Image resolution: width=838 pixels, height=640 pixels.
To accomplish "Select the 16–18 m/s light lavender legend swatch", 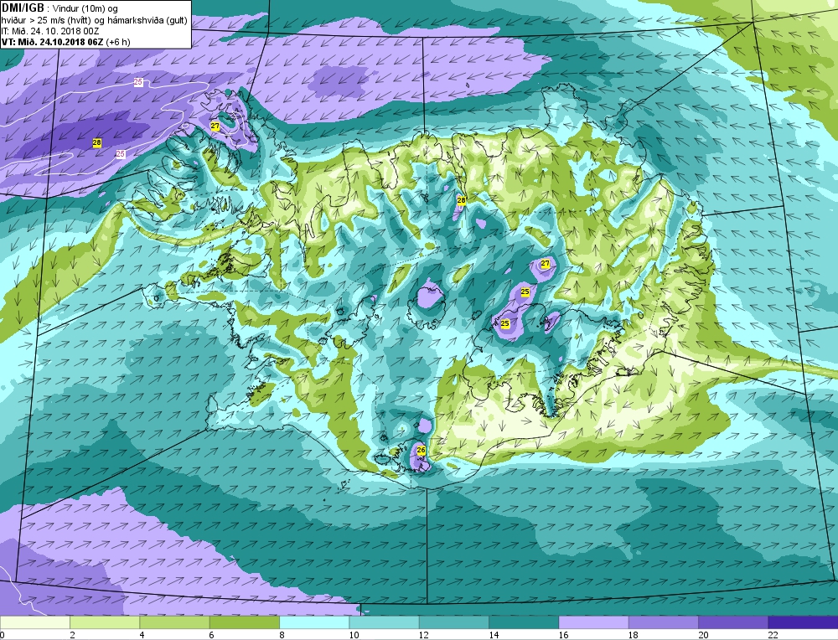I will click(x=594, y=622).
